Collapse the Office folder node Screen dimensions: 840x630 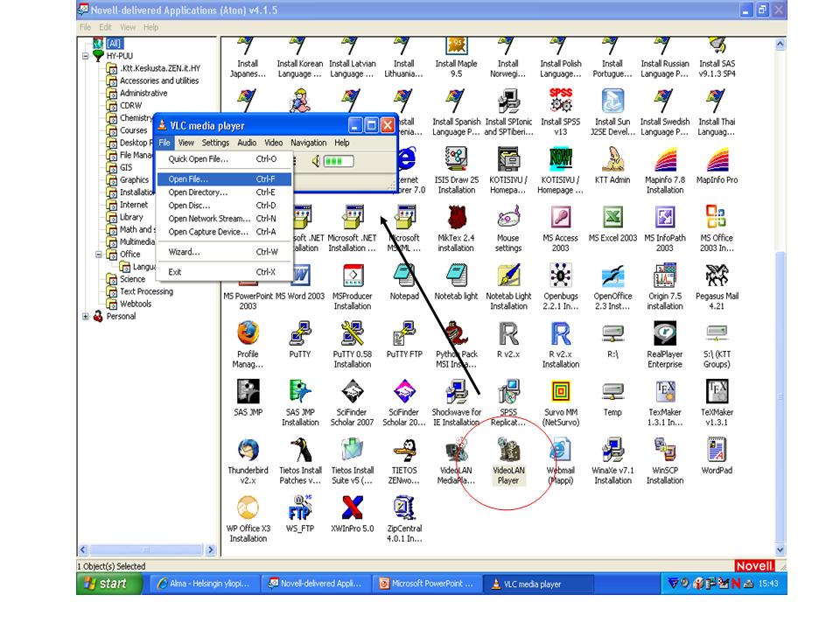tap(99, 255)
